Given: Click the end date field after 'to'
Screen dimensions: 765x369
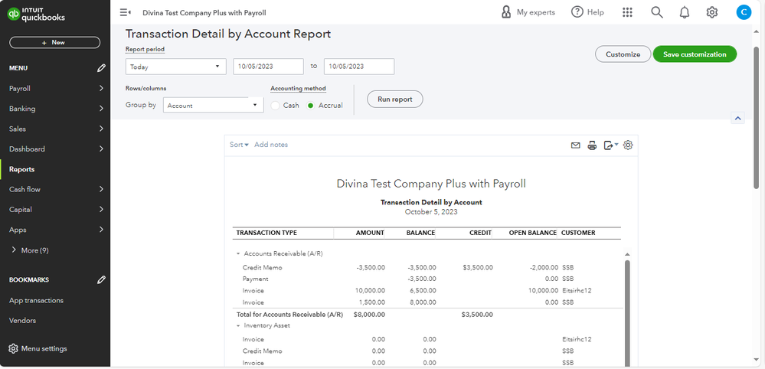Looking at the screenshot, I should click(x=359, y=67).
